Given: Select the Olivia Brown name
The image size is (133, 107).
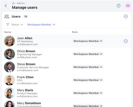Looking at the screenshot, I should click(x=26, y=51).
